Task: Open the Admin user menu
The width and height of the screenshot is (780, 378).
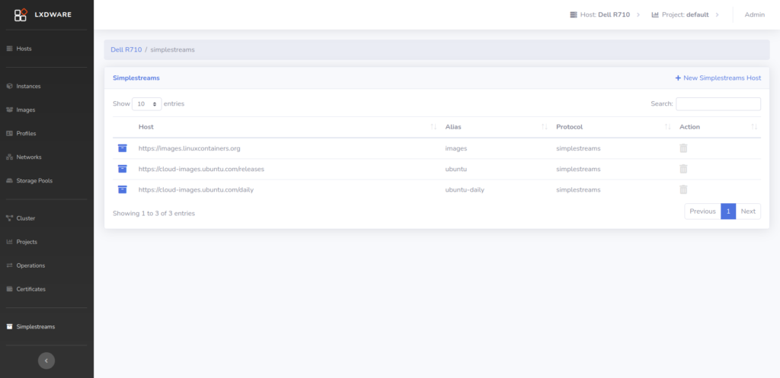Action: click(x=755, y=15)
